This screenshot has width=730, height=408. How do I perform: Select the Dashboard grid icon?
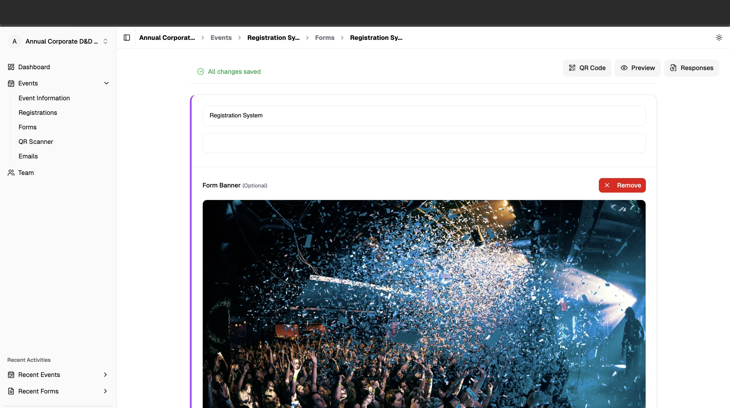click(x=11, y=67)
